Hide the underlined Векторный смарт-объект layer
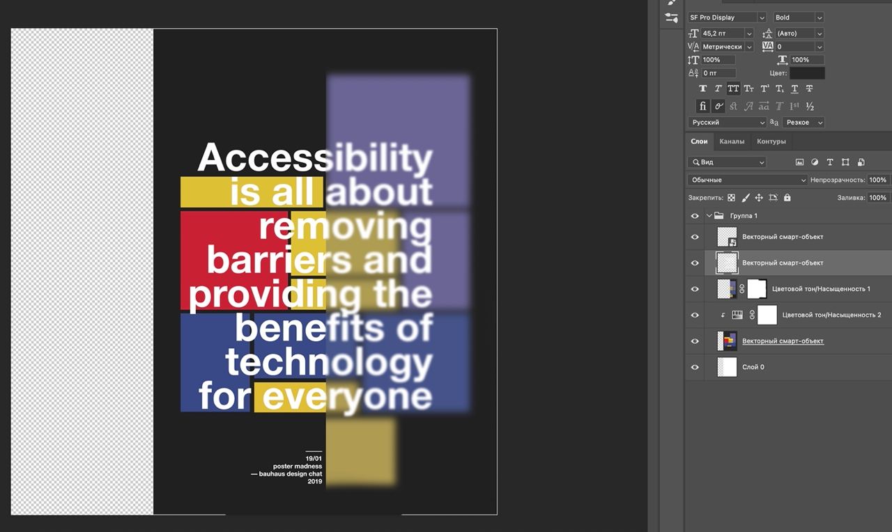 click(x=695, y=341)
